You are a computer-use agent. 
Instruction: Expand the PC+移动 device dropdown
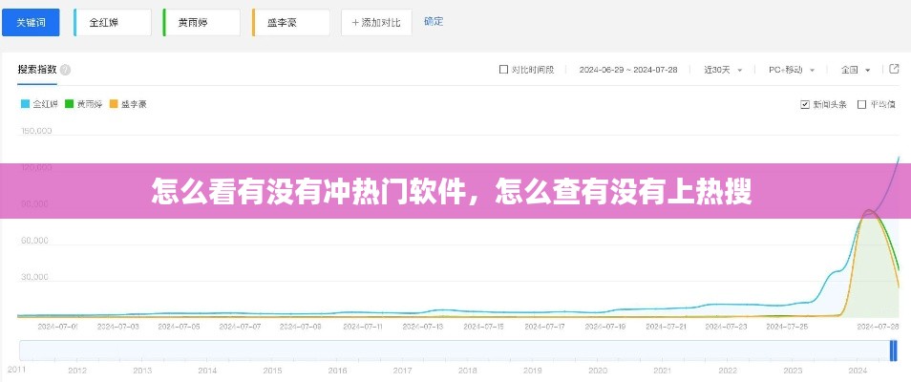[792, 70]
